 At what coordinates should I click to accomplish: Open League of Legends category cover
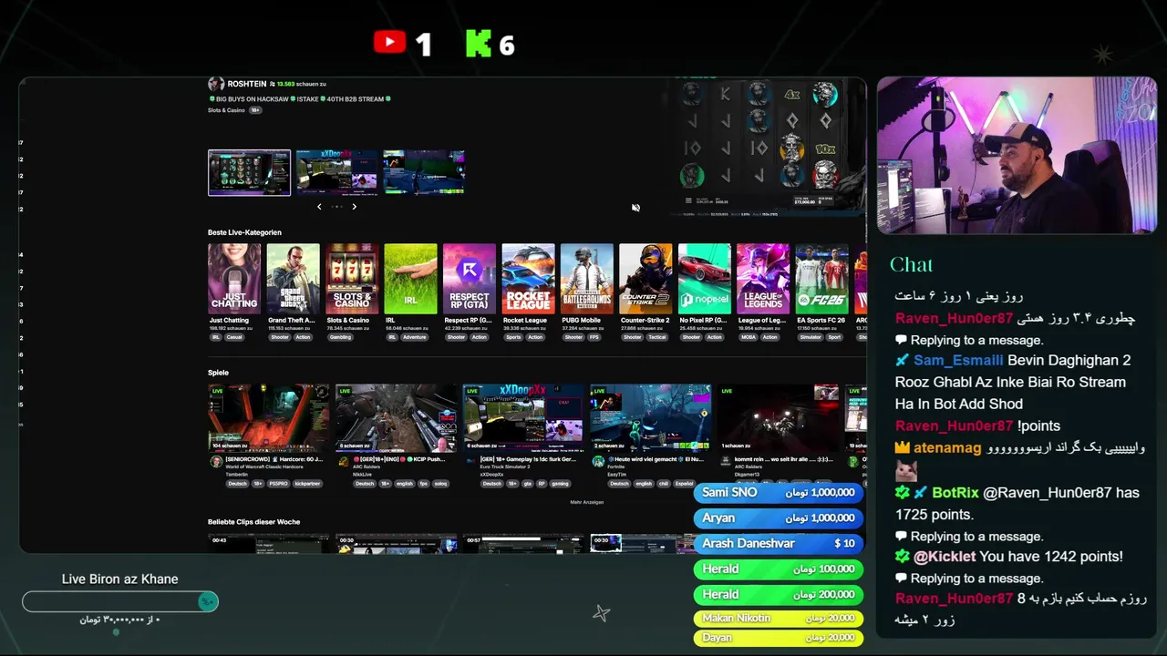coord(763,279)
